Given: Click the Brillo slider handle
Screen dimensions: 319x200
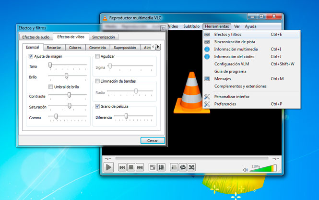Looking at the screenshot, I should (66, 76).
